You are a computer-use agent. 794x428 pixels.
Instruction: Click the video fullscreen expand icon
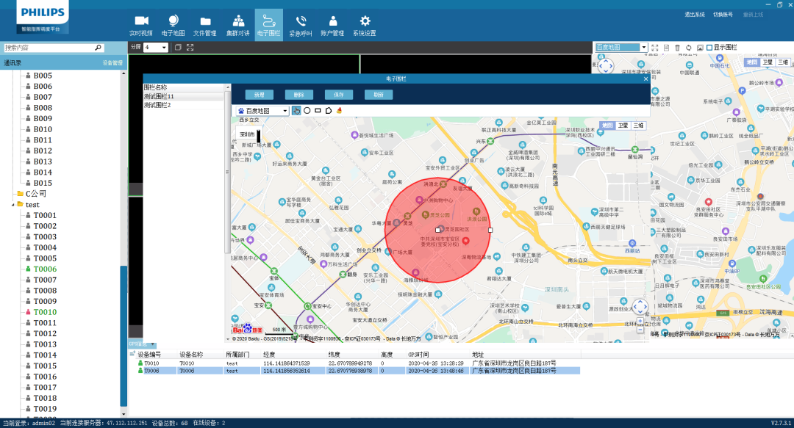[x=190, y=47]
